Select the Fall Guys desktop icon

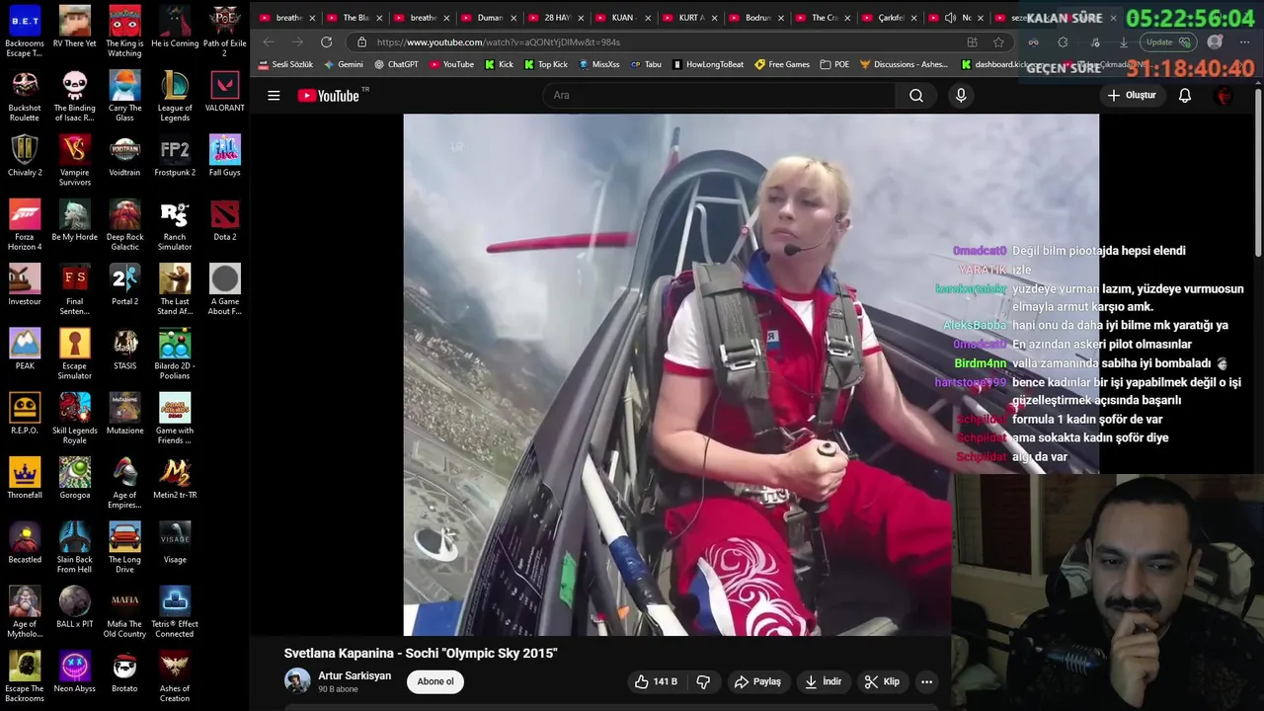pyautogui.click(x=225, y=156)
